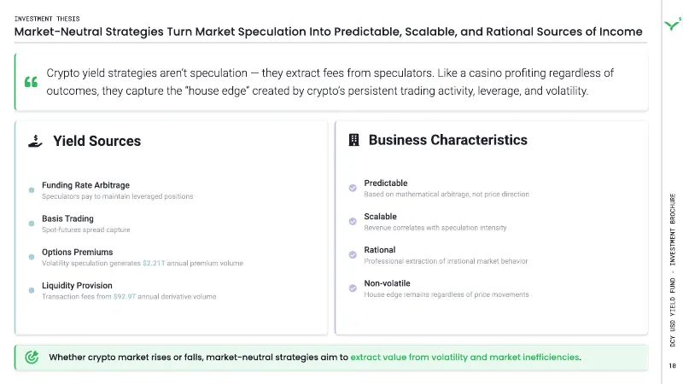Click the building icon beside Business Characteristics
The image size is (683, 384).
click(x=354, y=140)
